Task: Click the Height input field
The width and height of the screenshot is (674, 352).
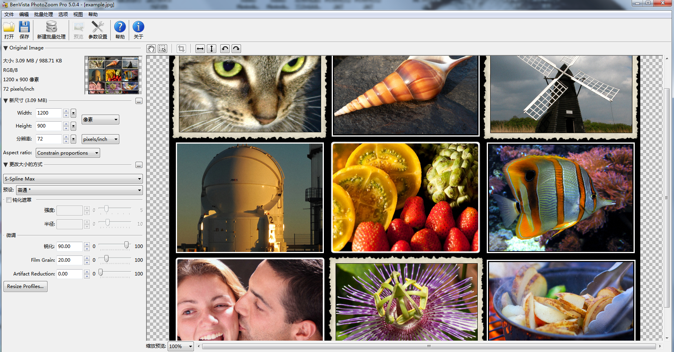Action: (49, 126)
